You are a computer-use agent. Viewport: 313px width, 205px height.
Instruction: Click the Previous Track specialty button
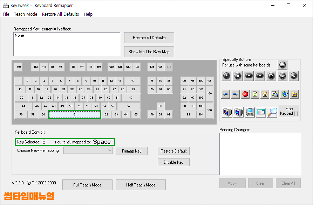click(x=249, y=76)
